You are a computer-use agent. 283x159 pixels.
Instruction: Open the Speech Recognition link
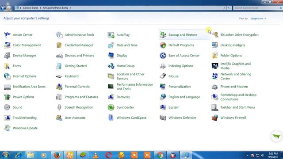(79, 107)
